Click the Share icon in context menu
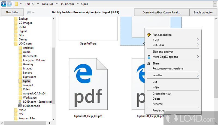Viewport: 218px width, 125px height. click(x=149, y=63)
